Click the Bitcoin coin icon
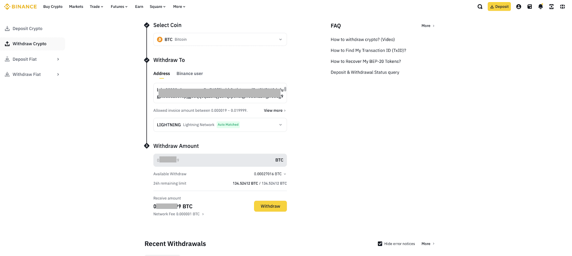The image size is (572, 256). [160, 39]
